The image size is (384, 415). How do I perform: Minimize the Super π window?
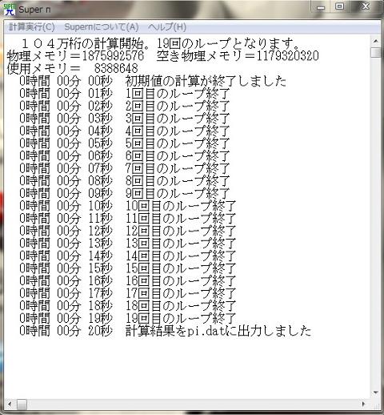(x=321, y=7)
